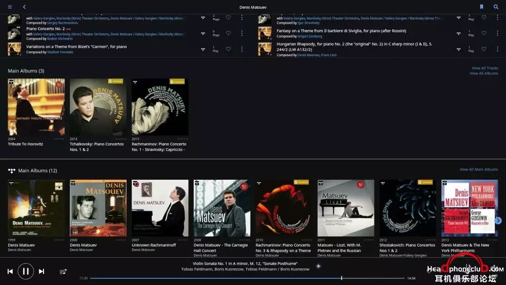Open The Carnegie Hall Concert album cover
The width and height of the screenshot is (506, 285).
222,208
